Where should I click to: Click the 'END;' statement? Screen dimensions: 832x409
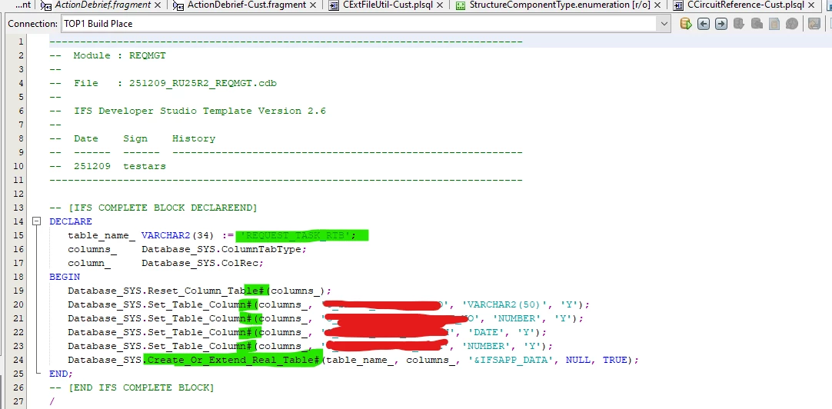pos(61,374)
